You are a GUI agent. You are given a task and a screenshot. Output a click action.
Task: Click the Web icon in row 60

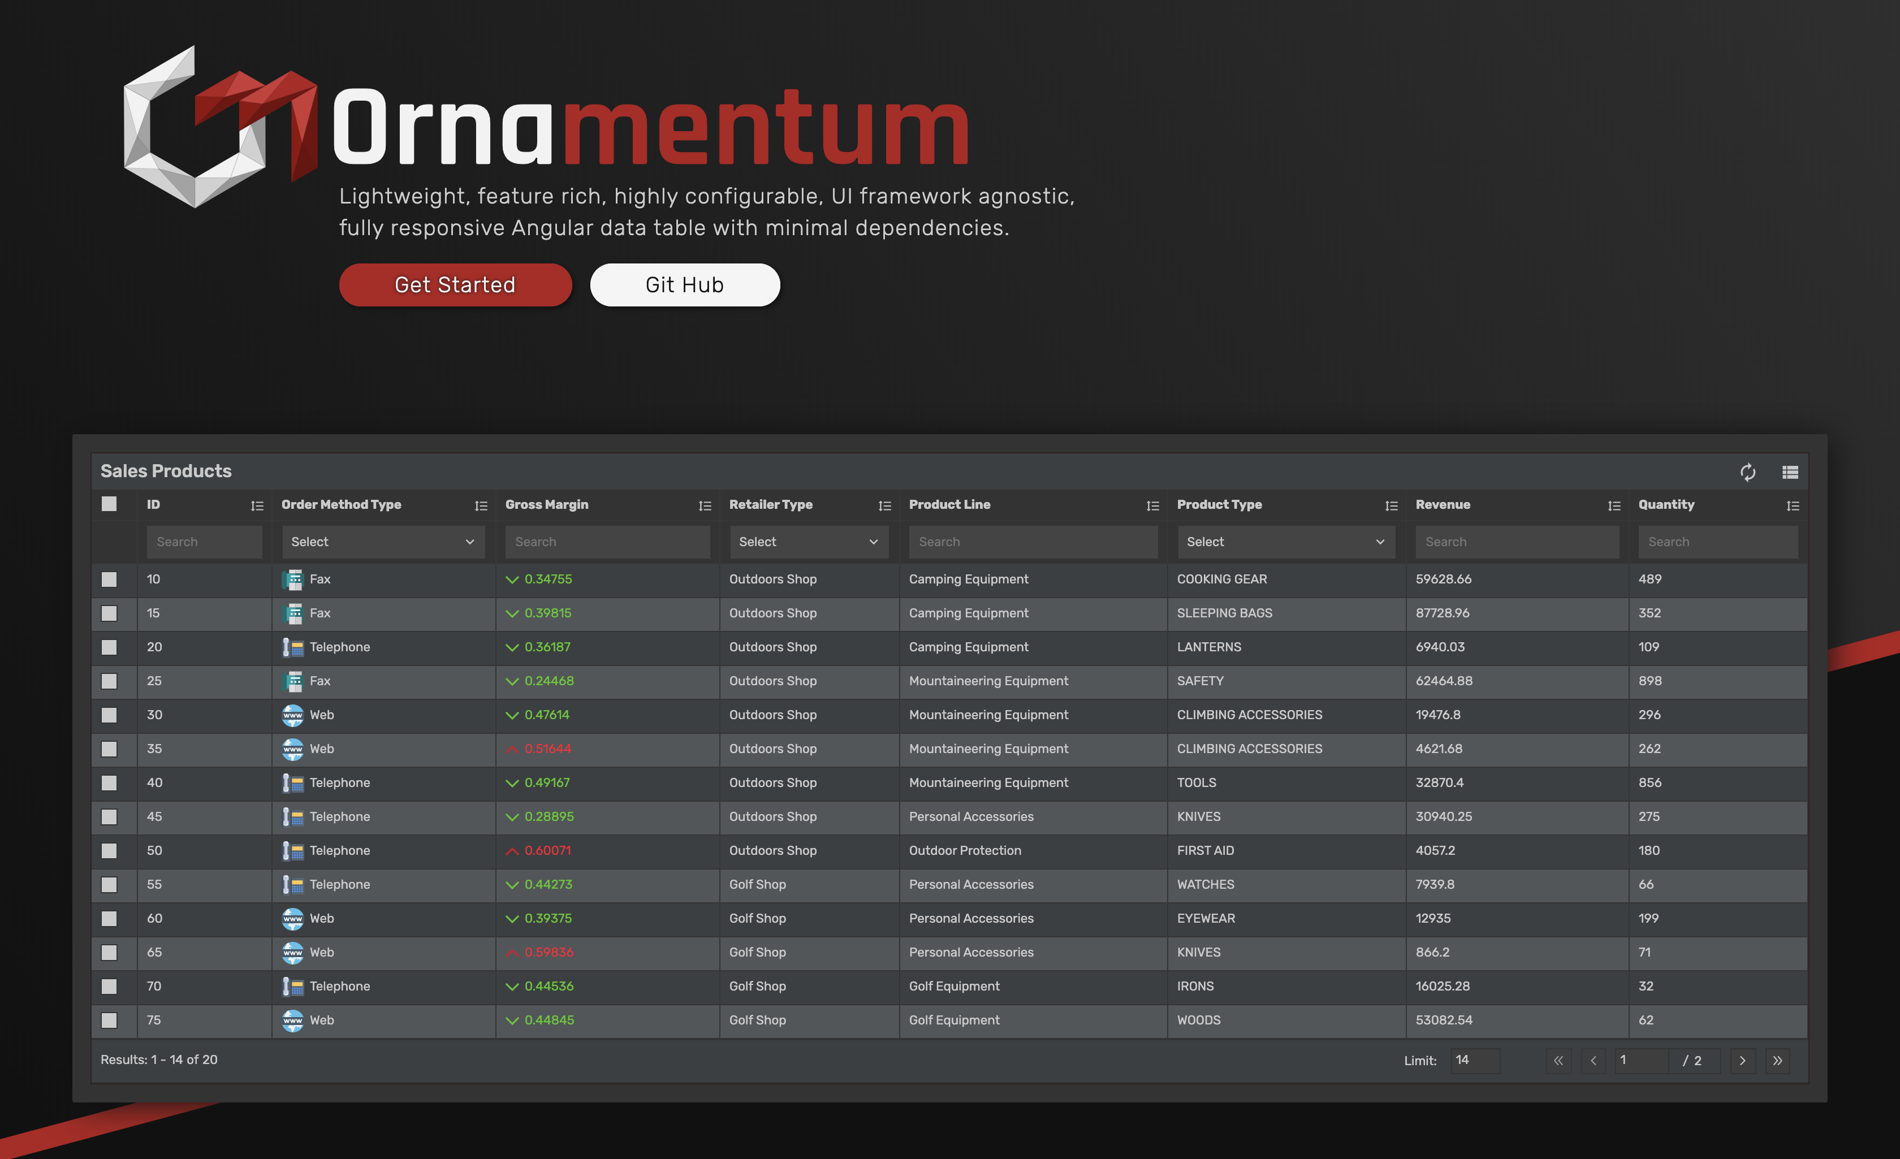click(x=293, y=918)
